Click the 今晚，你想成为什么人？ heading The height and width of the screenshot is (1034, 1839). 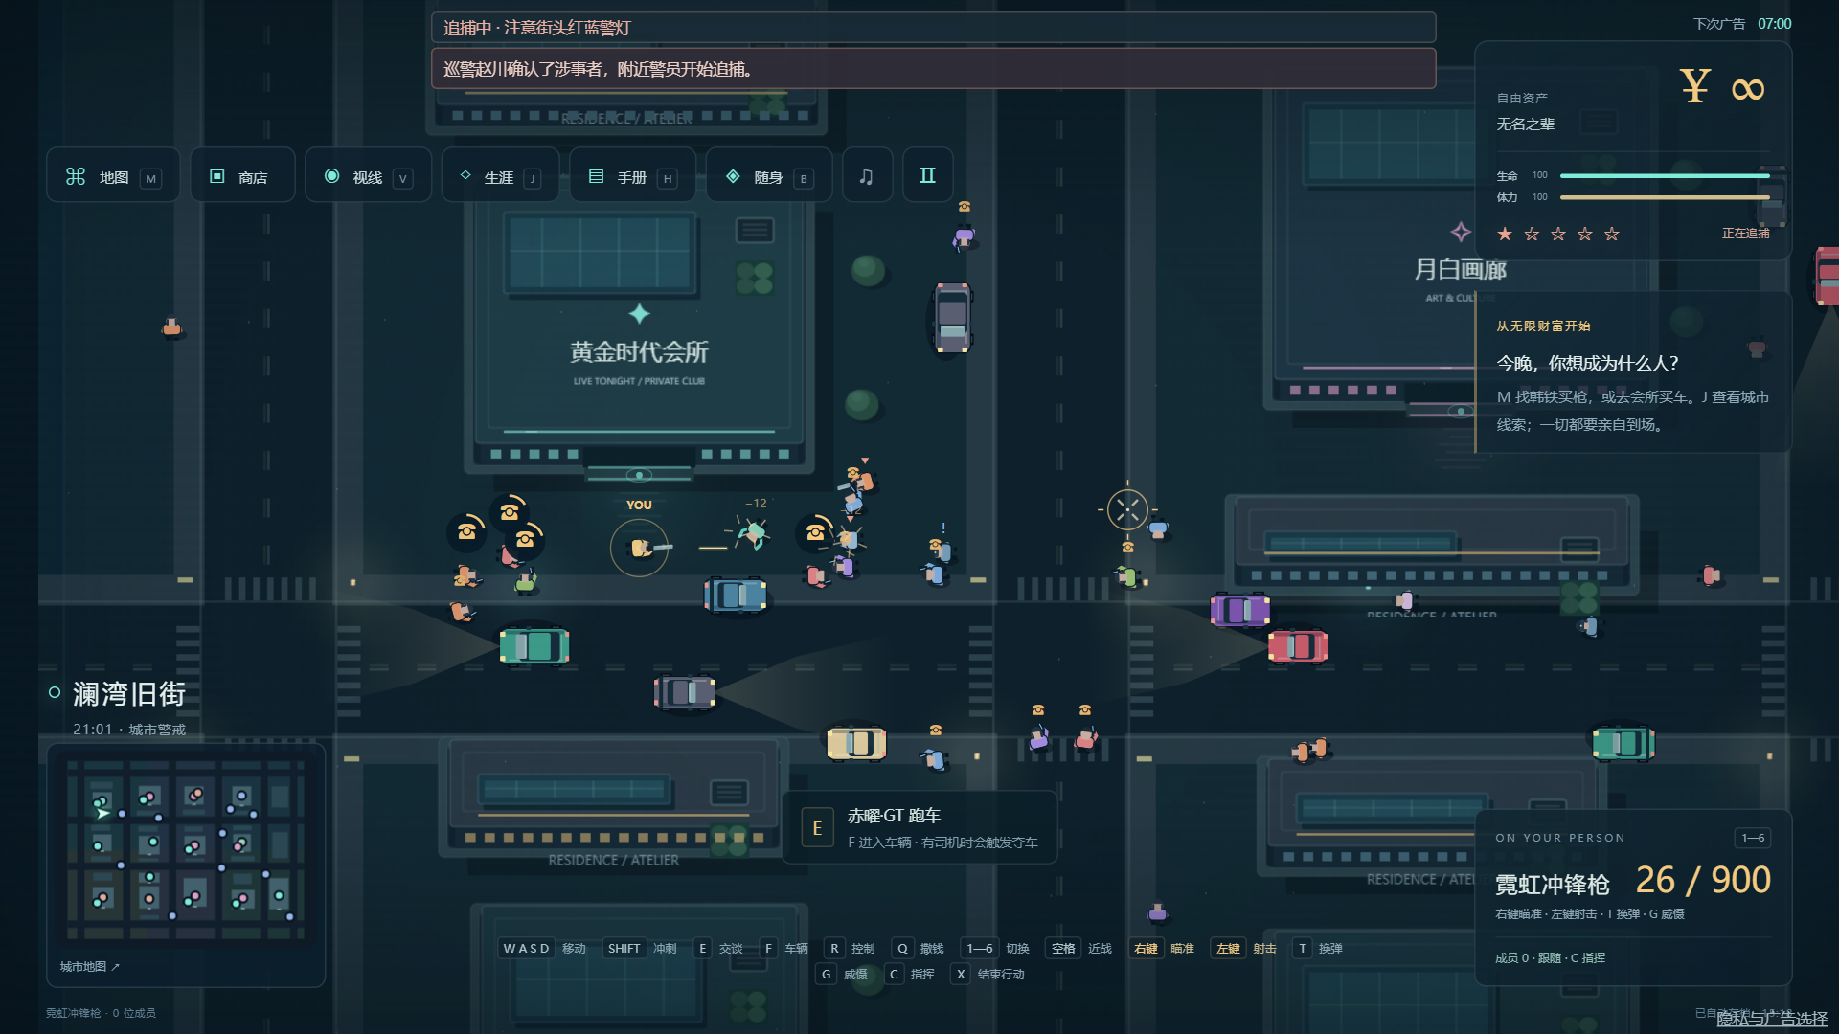pyautogui.click(x=1587, y=363)
